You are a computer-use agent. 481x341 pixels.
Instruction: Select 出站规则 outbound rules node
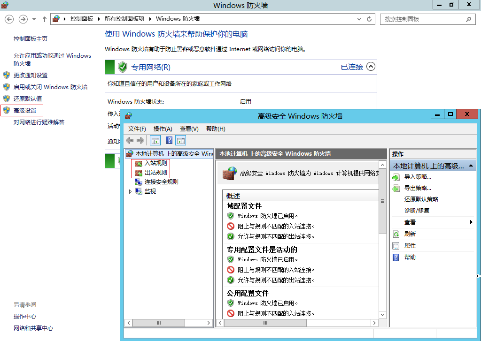155,173
